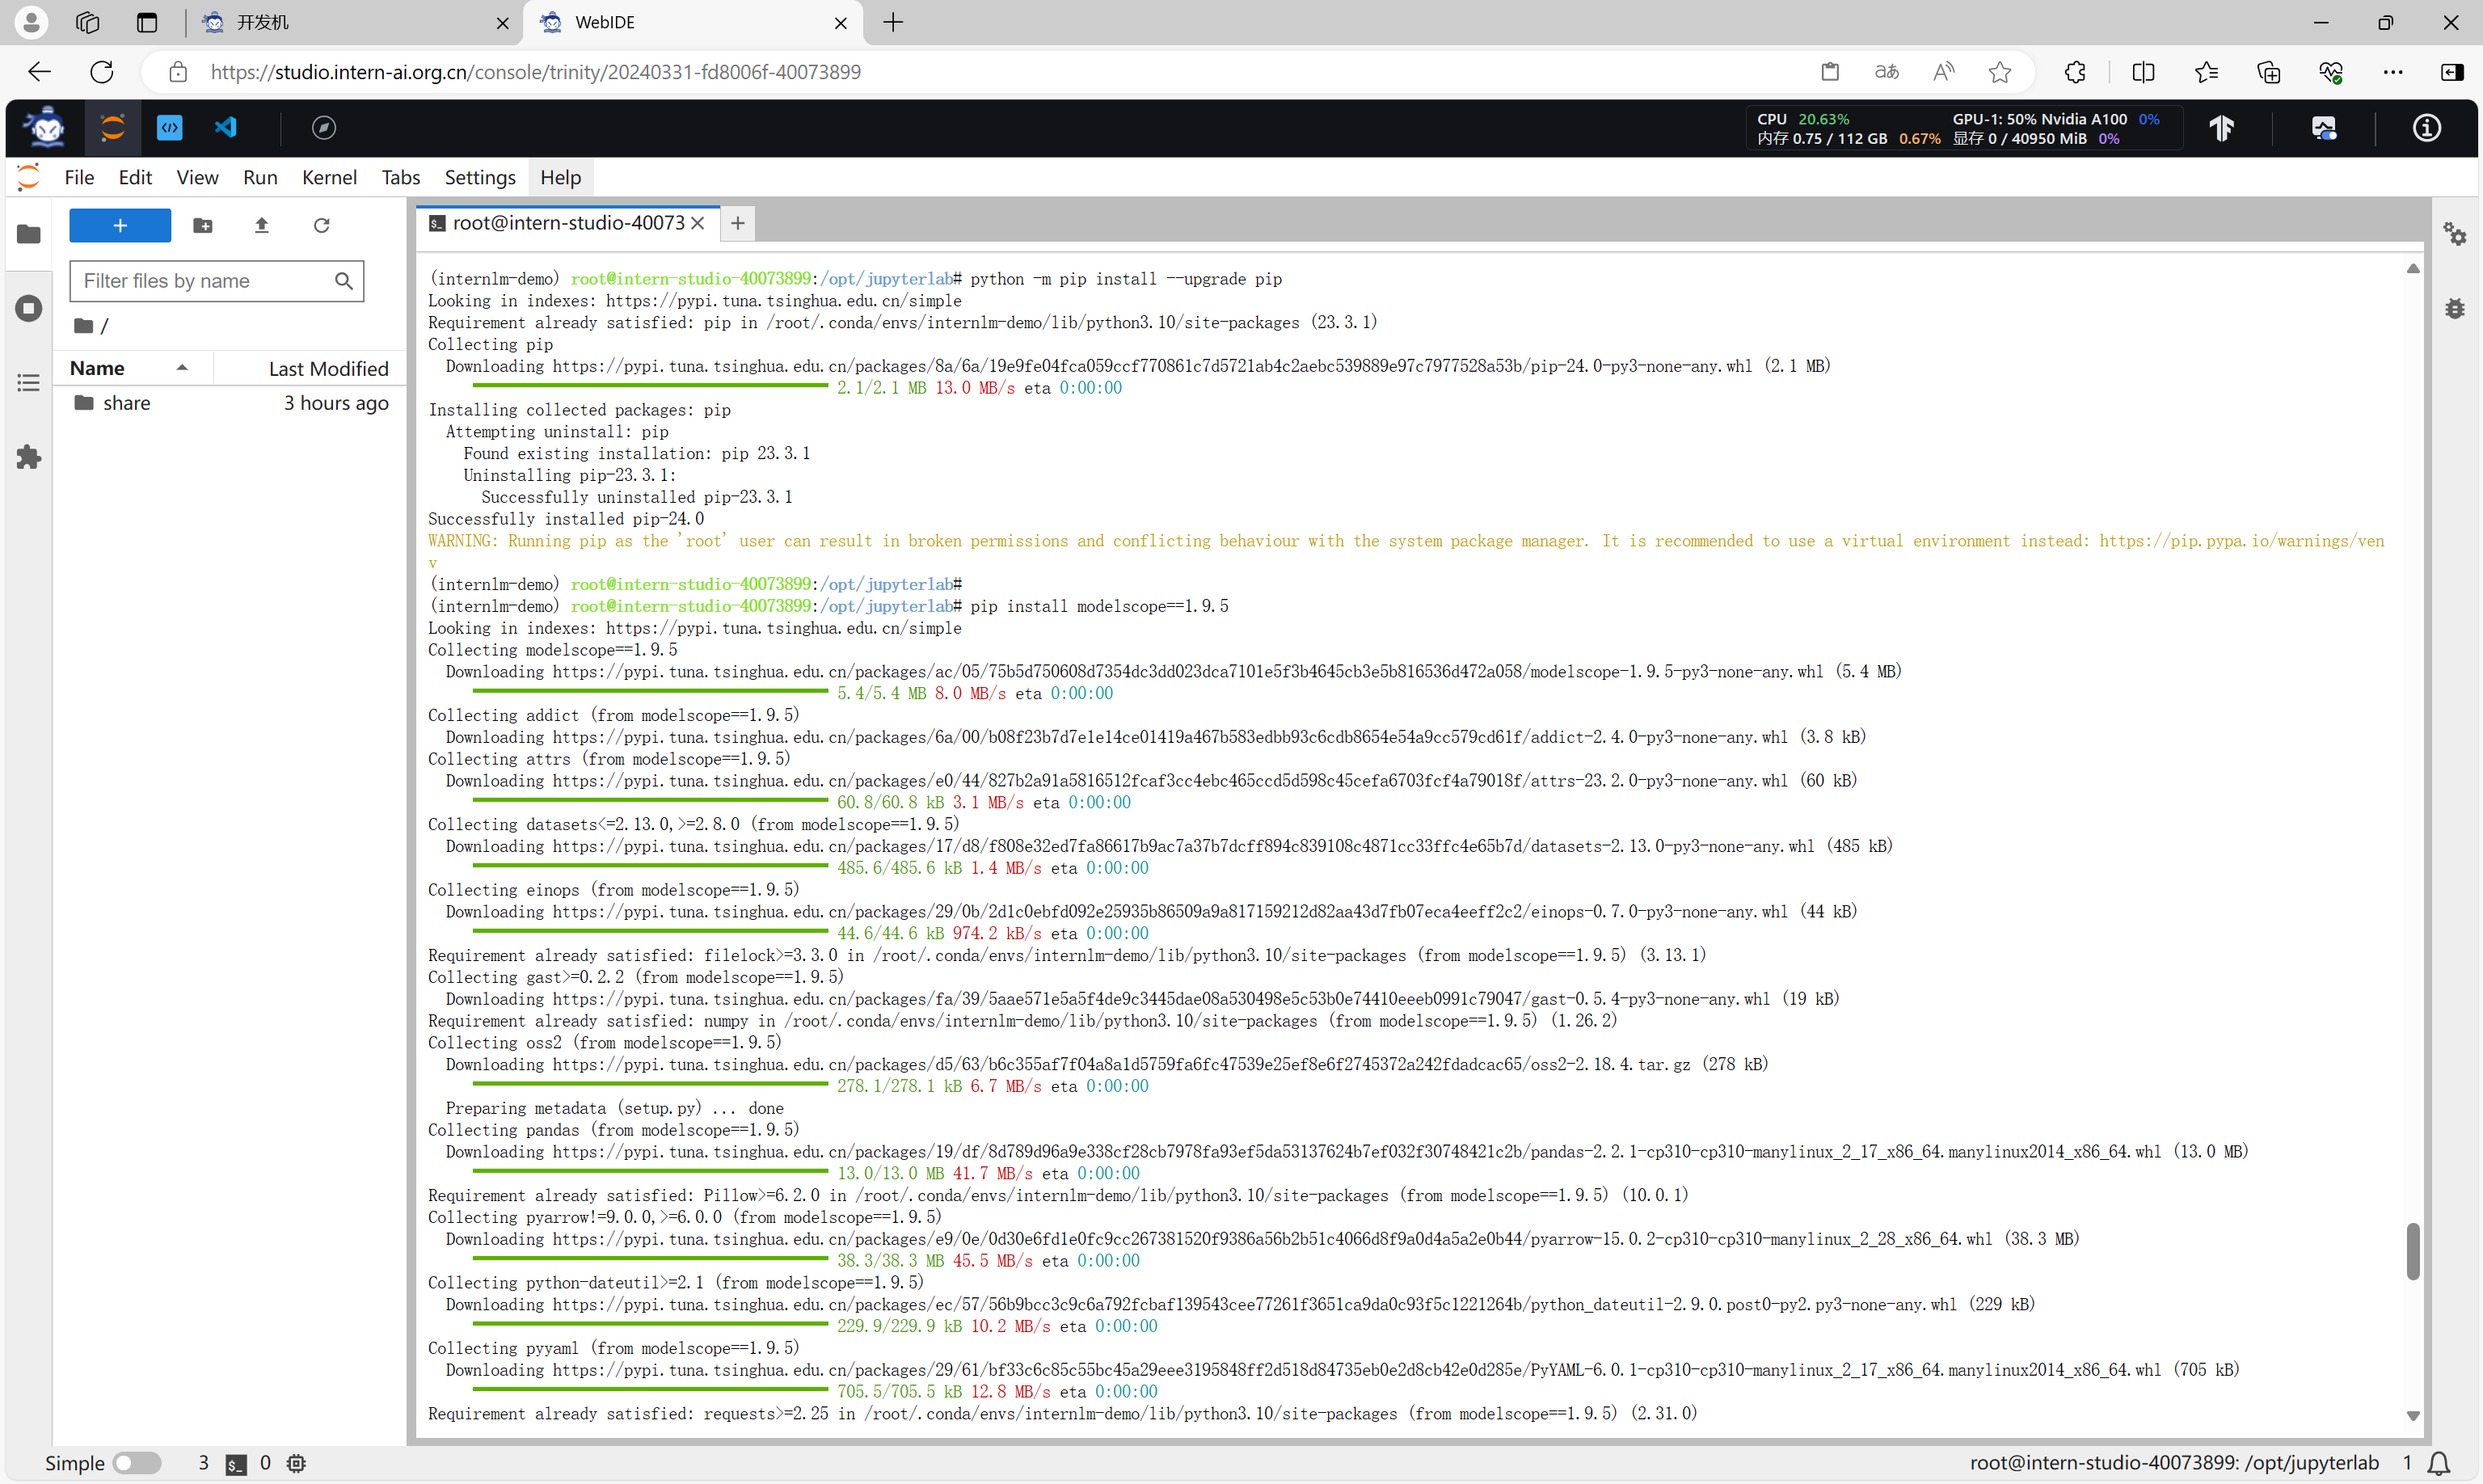Add a new tab next to terminal
This screenshot has width=2483, height=1484.
pos(737,223)
